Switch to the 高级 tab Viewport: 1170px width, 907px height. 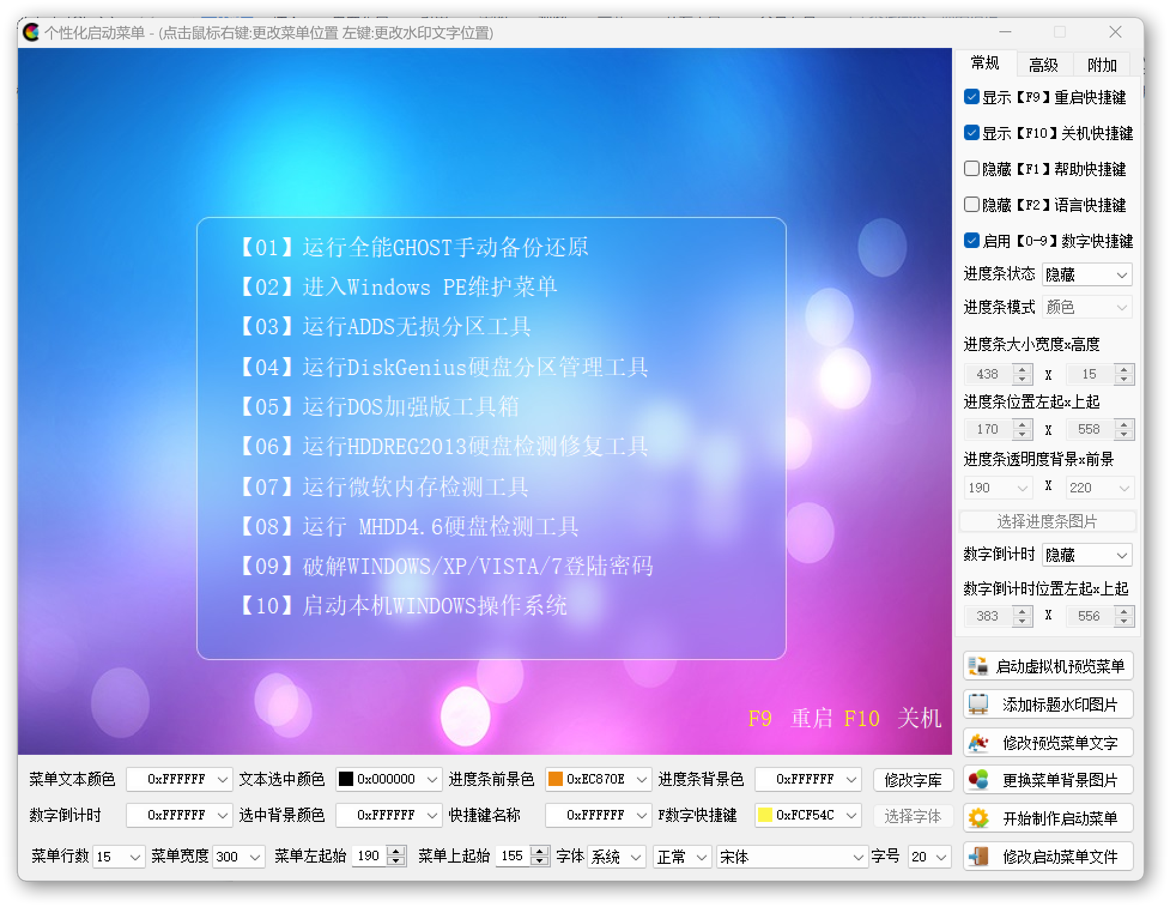[x=1043, y=65]
